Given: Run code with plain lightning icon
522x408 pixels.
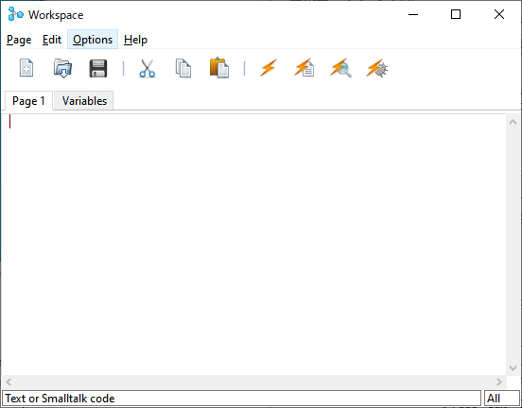Looking at the screenshot, I should (x=269, y=68).
